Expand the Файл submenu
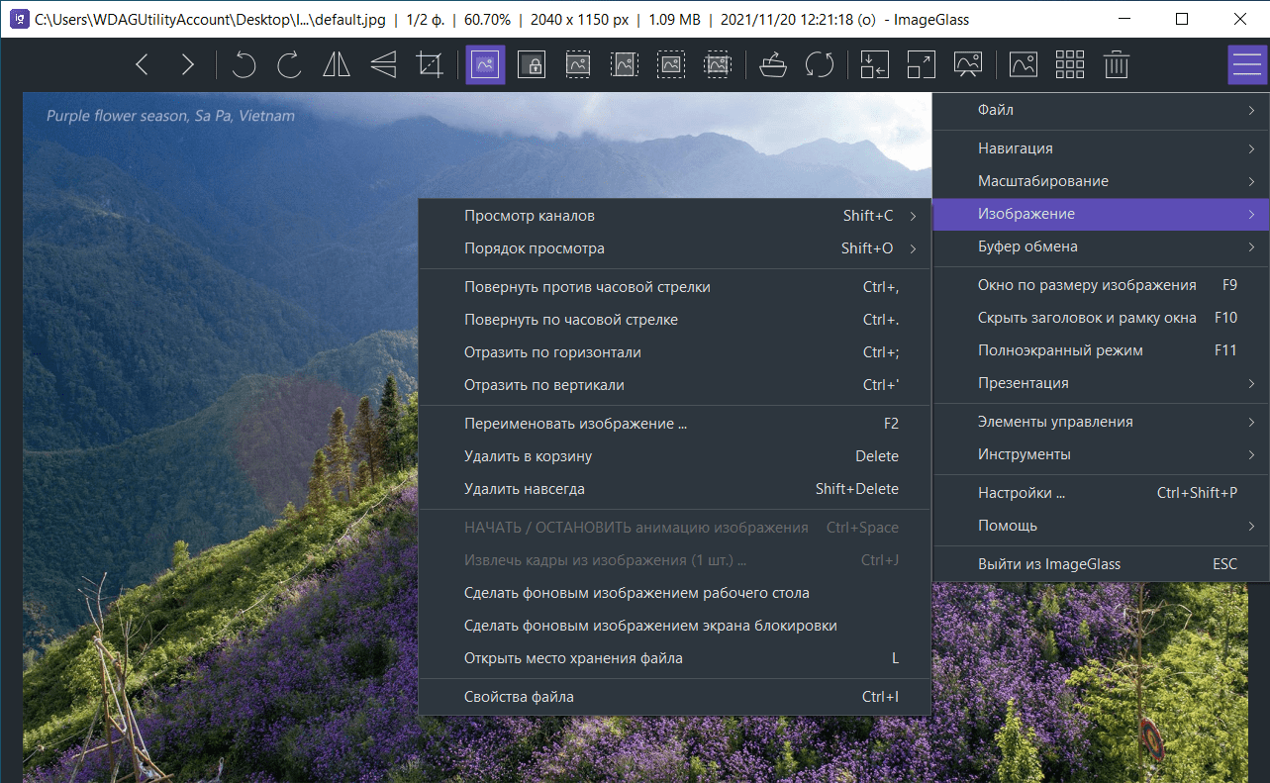The image size is (1270, 783). tap(1101, 110)
